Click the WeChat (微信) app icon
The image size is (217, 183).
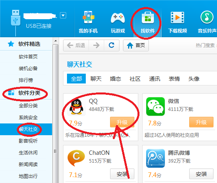[x=156, y=107]
